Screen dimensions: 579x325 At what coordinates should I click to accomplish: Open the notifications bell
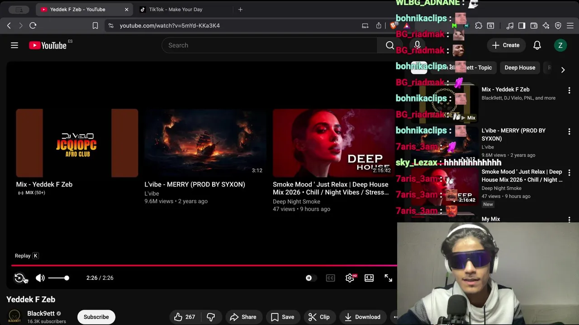pos(537,45)
